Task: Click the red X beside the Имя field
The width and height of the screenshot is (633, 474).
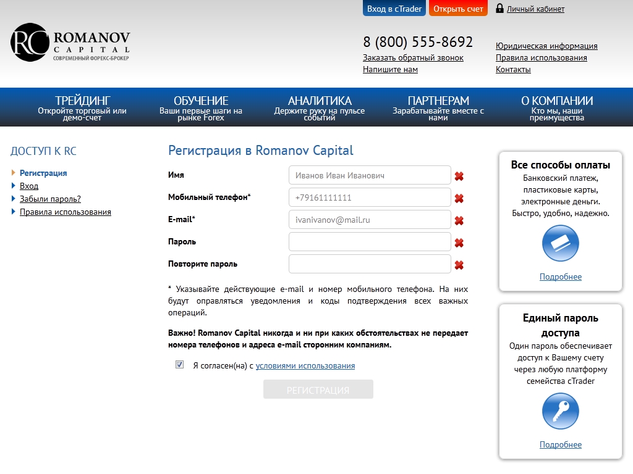Action: (459, 177)
